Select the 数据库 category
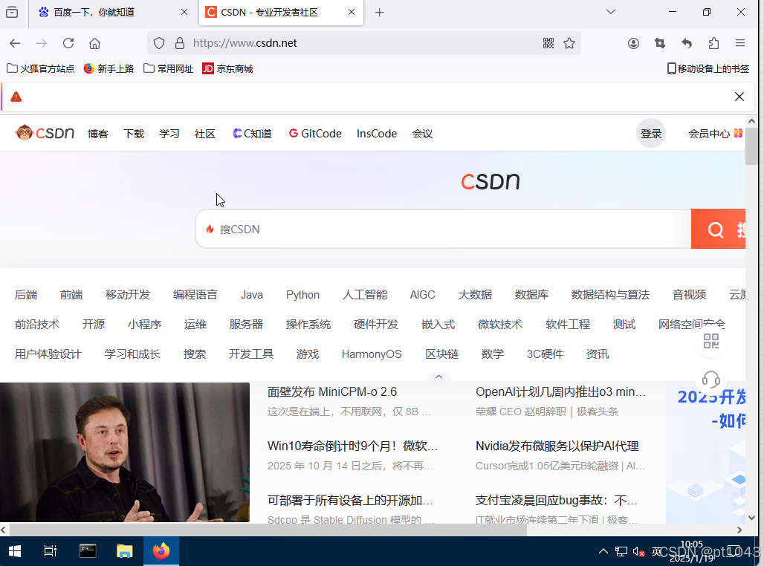Image resolution: width=764 pixels, height=566 pixels. pyautogui.click(x=531, y=295)
